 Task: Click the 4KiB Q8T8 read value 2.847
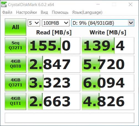tap(54, 64)
